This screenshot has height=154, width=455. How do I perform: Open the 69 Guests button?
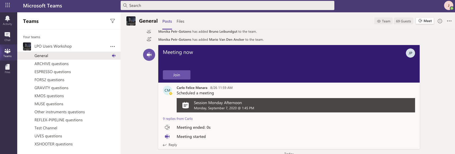[404, 21]
